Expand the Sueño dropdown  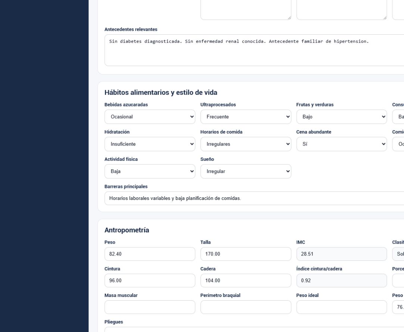[x=246, y=171]
